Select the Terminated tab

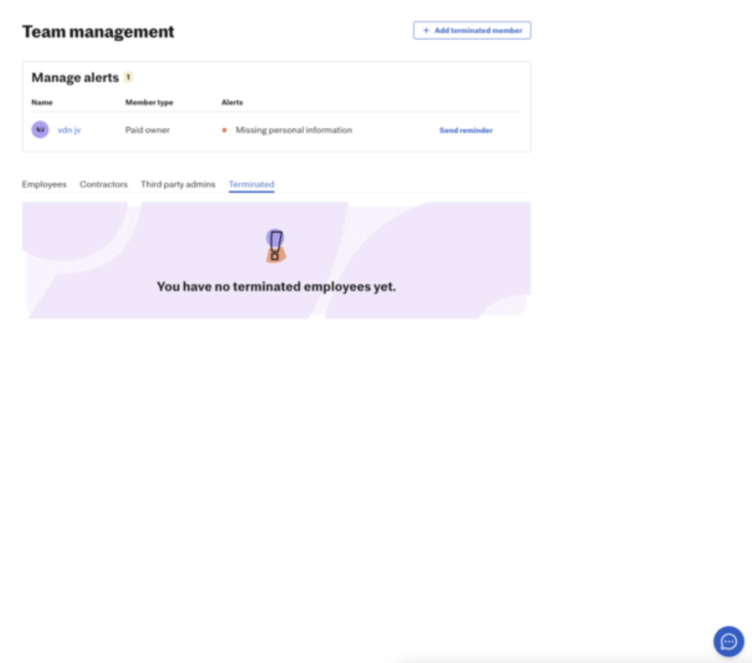coord(251,184)
